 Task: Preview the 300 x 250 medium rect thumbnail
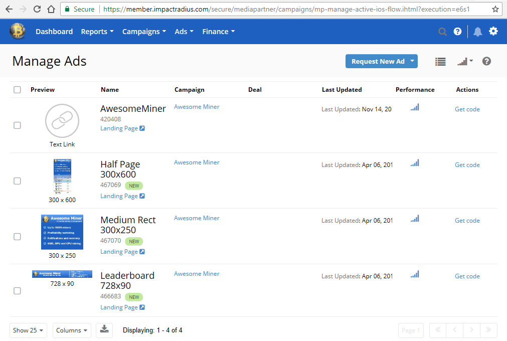point(62,232)
